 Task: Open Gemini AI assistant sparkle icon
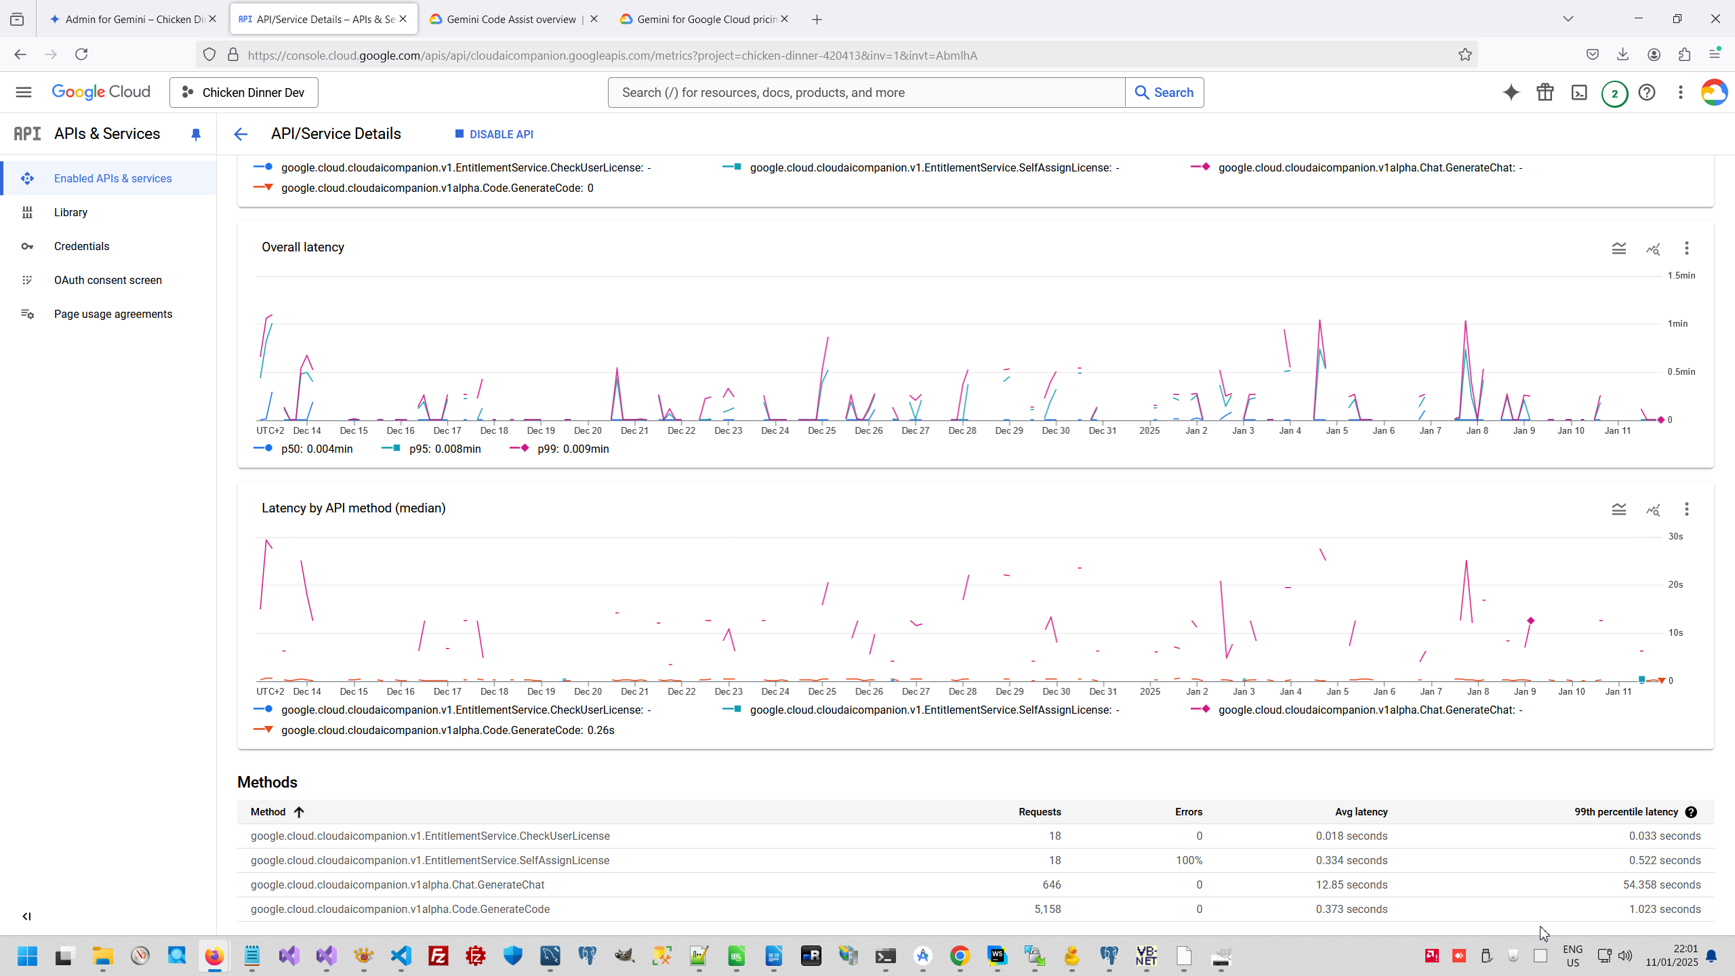(x=1511, y=92)
